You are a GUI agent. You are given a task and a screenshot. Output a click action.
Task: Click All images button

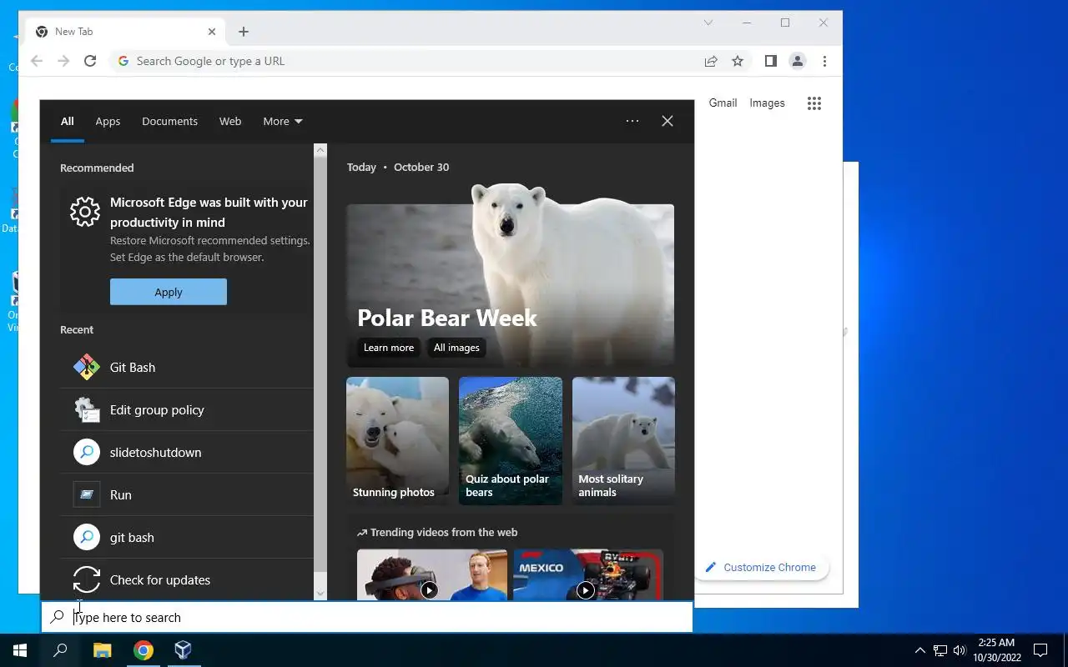pyautogui.click(x=456, y=348)
